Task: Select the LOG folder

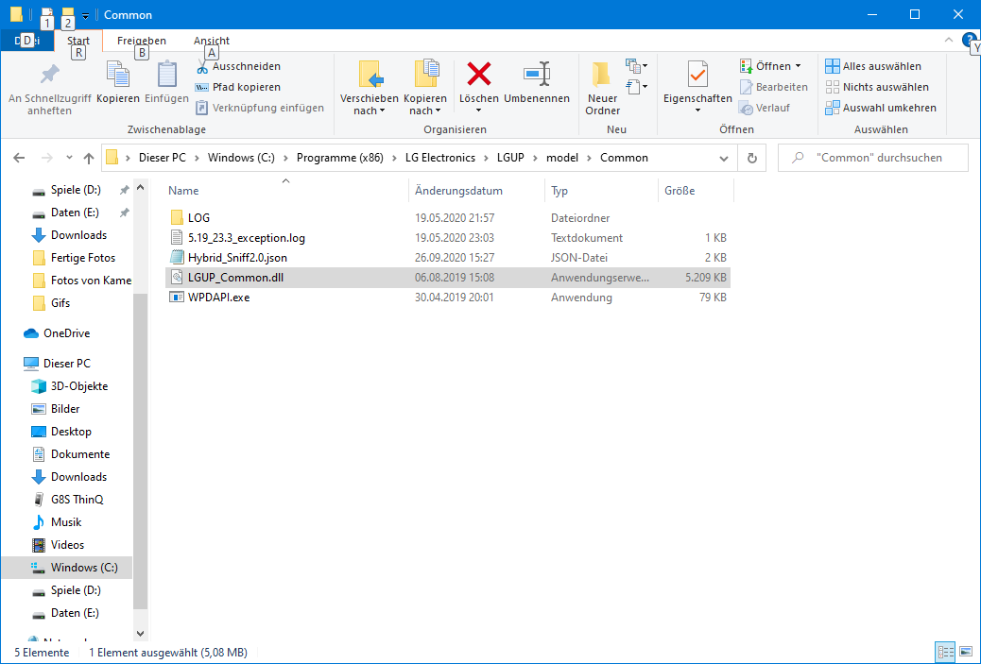Action: coord(447,217)
